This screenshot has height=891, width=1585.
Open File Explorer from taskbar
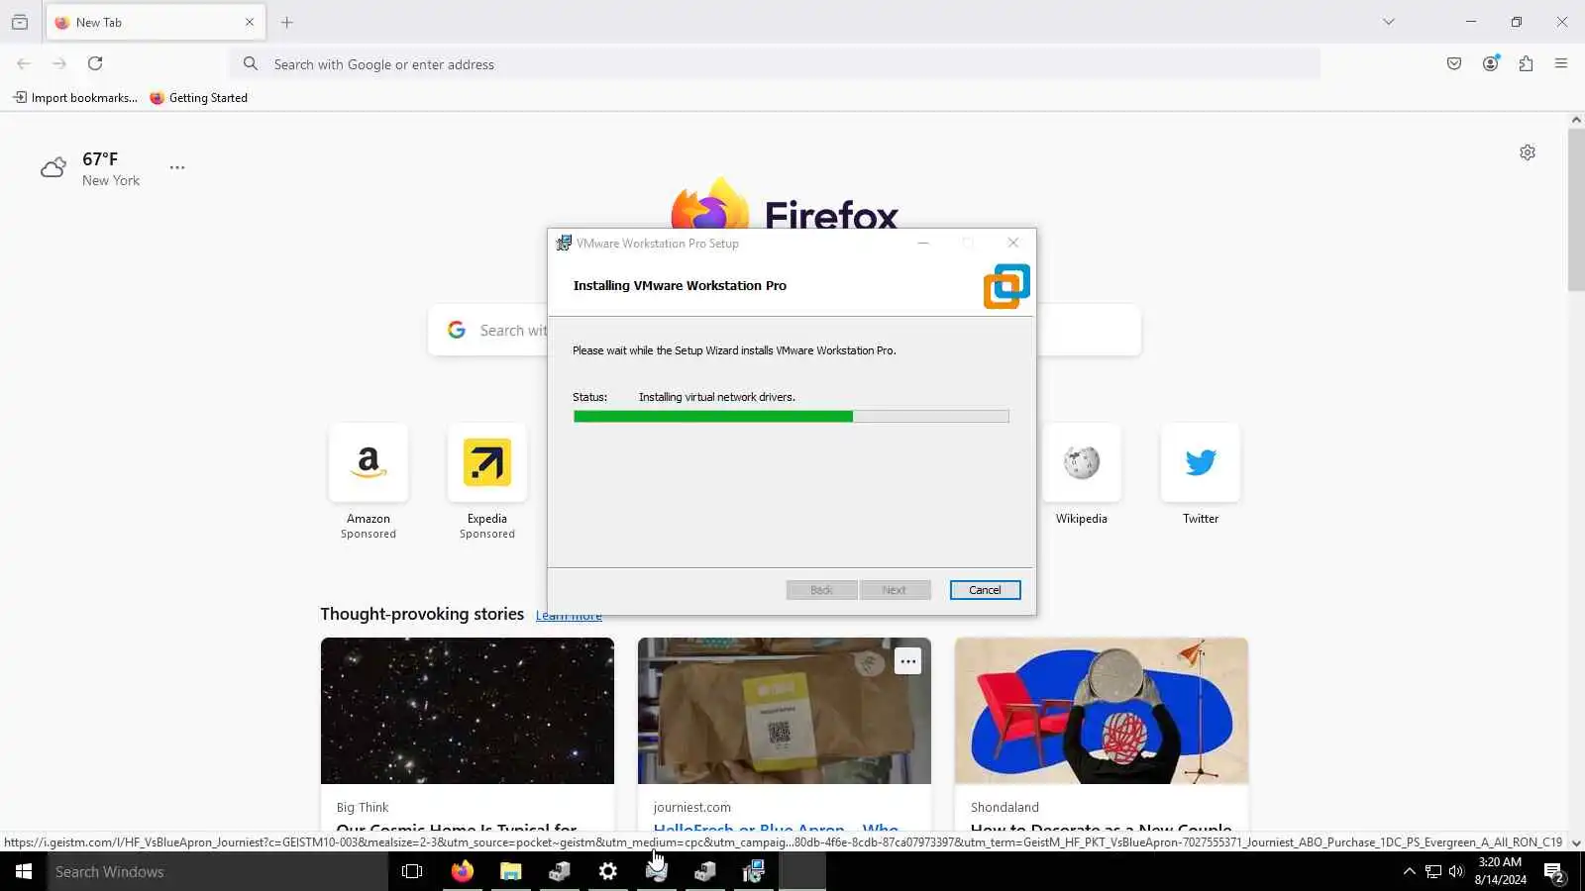click(511, 871)
